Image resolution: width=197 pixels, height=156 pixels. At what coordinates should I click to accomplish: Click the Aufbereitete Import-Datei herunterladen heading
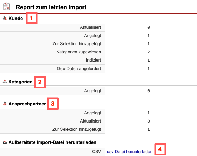coord(52,142)
